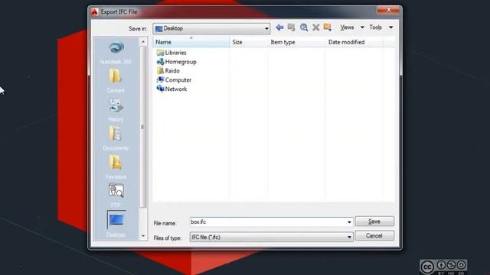Screen dimensions: 490x275
Task: Close the Export IFC File dialog
Action: tap(388, 10)
